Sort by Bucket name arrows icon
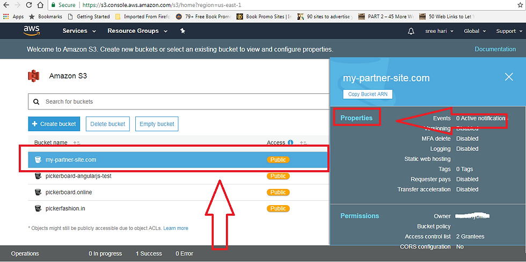 coord(77,143)
